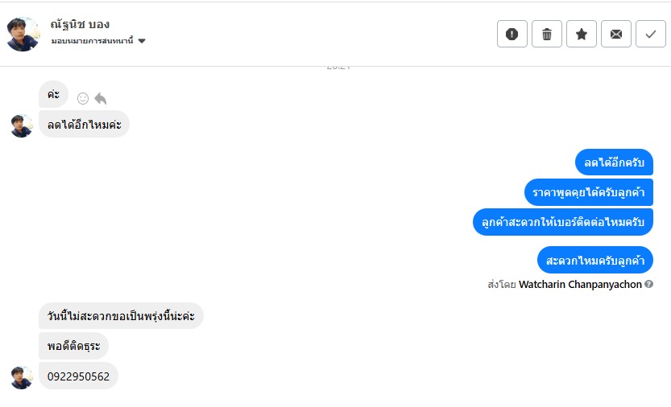
Task: Mark conversation as spam with exclamation icon
Action: (512, 34)
